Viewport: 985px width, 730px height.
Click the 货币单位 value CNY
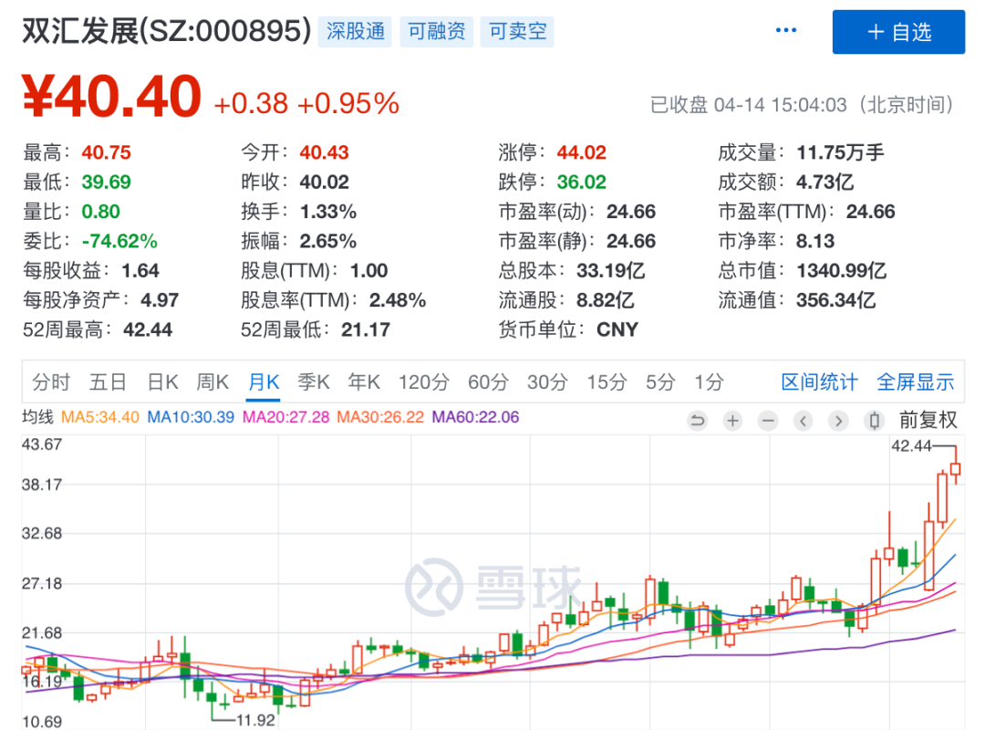[617, 329]
